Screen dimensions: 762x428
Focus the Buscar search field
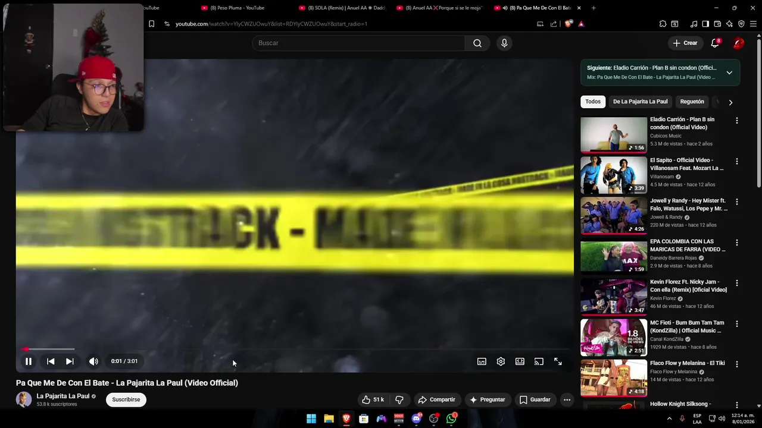coord(358,43)
